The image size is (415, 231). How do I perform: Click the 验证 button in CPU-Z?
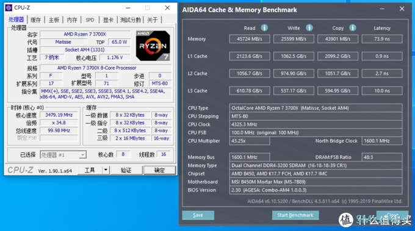click(126, 170)
